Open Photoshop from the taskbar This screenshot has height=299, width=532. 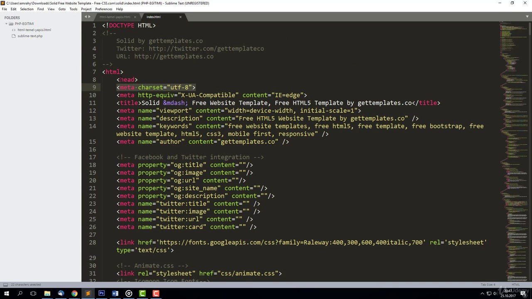[101, 294]
